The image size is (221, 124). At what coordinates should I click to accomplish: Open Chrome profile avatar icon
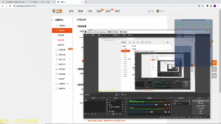215,6
